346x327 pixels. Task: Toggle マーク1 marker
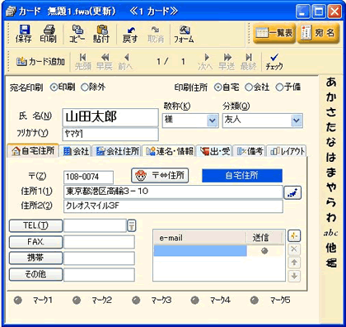coord(18,300)
